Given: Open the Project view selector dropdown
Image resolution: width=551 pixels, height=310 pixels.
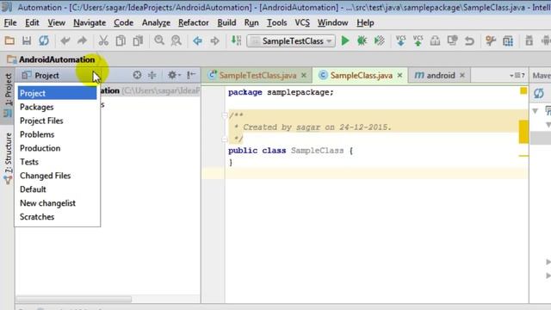Looking at the screenshot, I should tap(59, 75).
